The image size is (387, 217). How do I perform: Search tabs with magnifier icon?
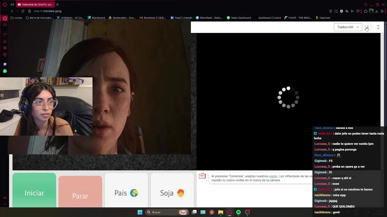[366, 5]
